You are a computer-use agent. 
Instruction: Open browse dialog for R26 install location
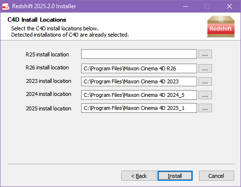(x=205, y=68)
